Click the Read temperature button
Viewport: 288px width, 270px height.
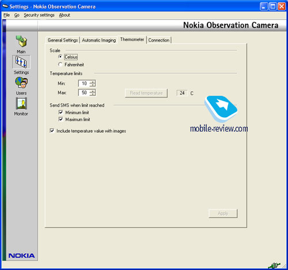point(146,93)
